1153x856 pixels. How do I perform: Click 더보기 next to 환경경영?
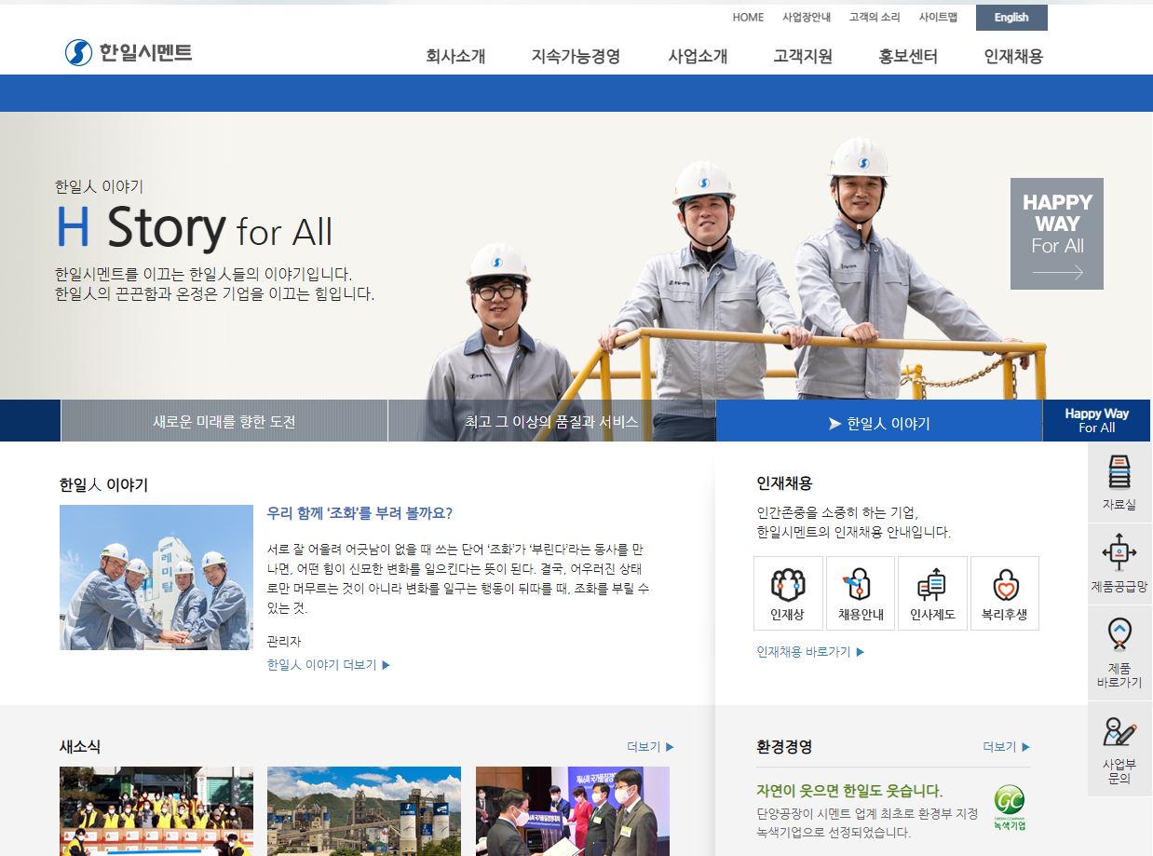tap(1007, 747)
